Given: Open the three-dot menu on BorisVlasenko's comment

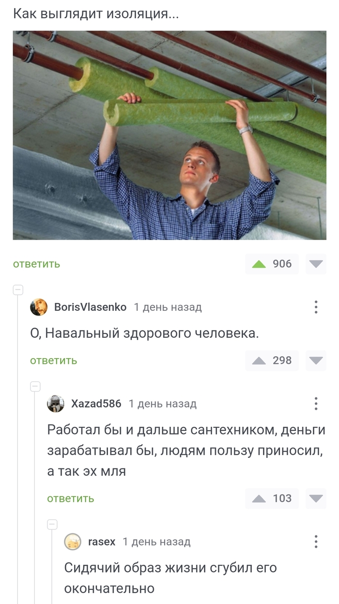Looking at the screenshot, I should click(x=316, y=307).
